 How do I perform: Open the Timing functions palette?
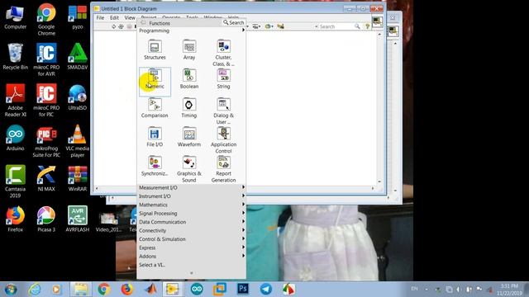(x=189, y=108)
